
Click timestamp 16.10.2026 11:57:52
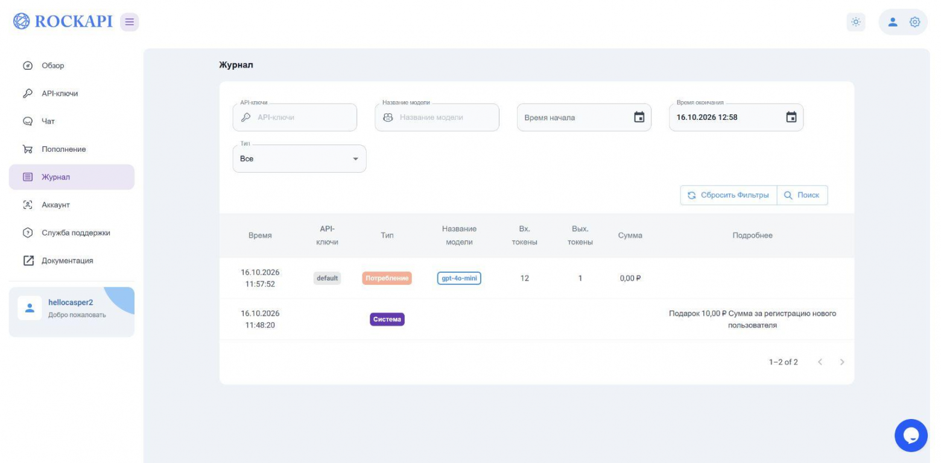pyautogui.click(x=260, y=278)
